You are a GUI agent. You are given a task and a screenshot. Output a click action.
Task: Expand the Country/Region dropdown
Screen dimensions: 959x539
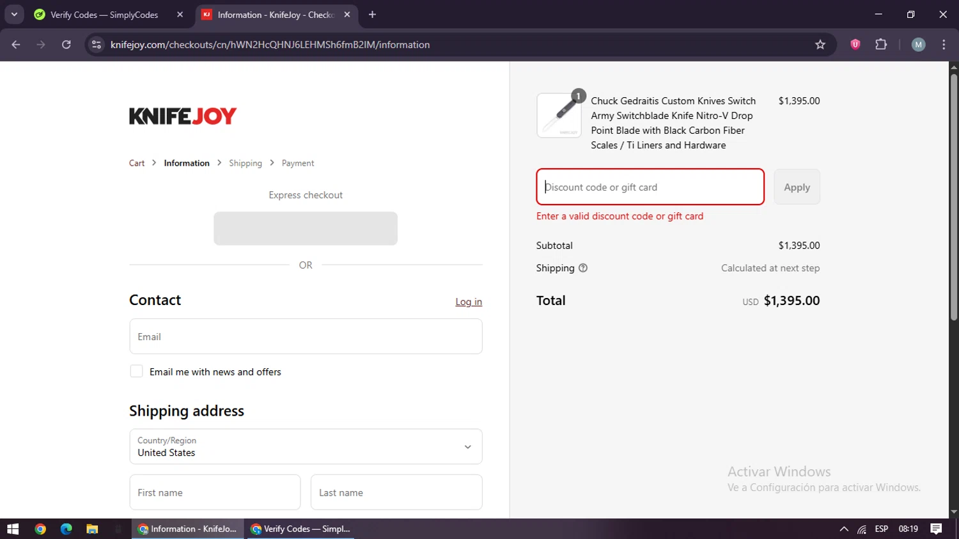click(306, 446)
